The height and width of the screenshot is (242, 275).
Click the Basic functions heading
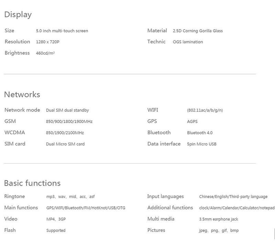32,183
